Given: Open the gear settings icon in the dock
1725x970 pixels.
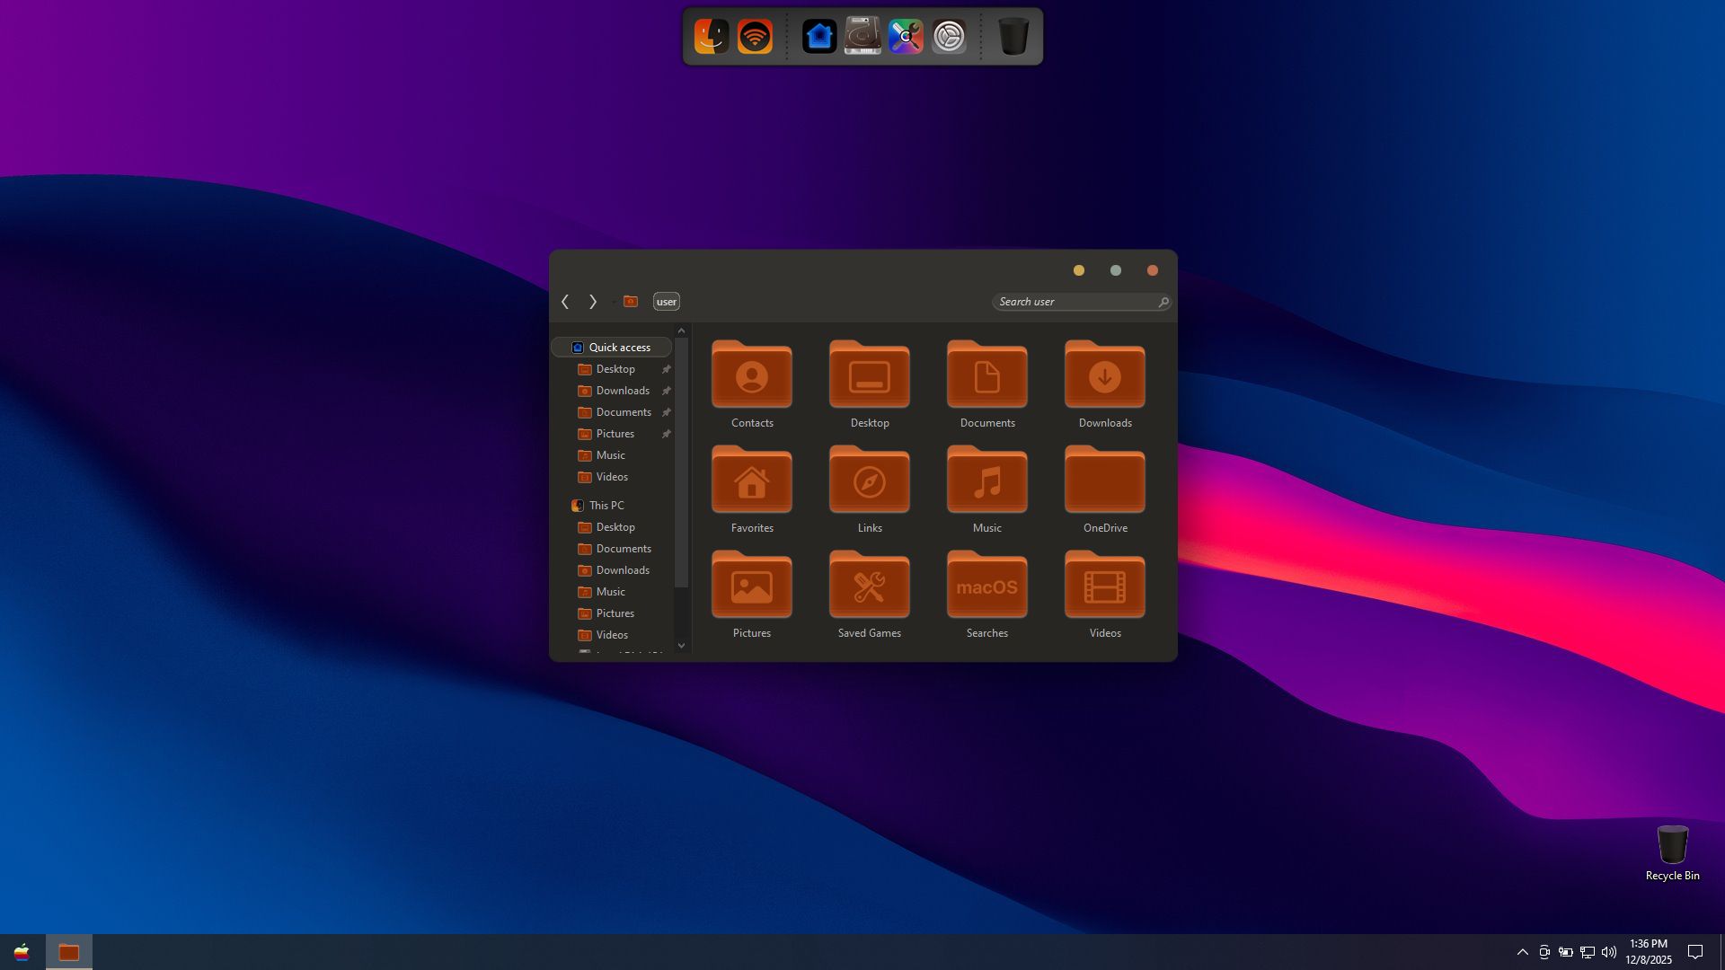Looking at the screenshot, I should pyautogui.click(x=949, y=37).
